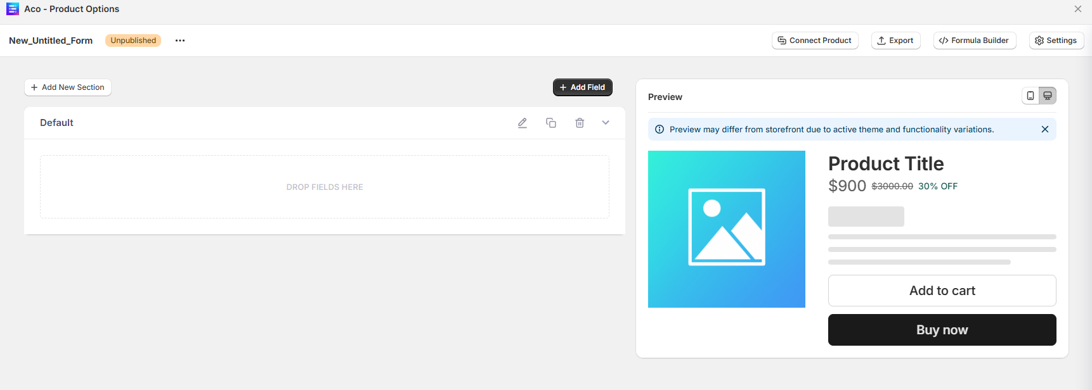Click the Export button
The height and width of the screenshot is (390, 1092).
pos(895,41)
